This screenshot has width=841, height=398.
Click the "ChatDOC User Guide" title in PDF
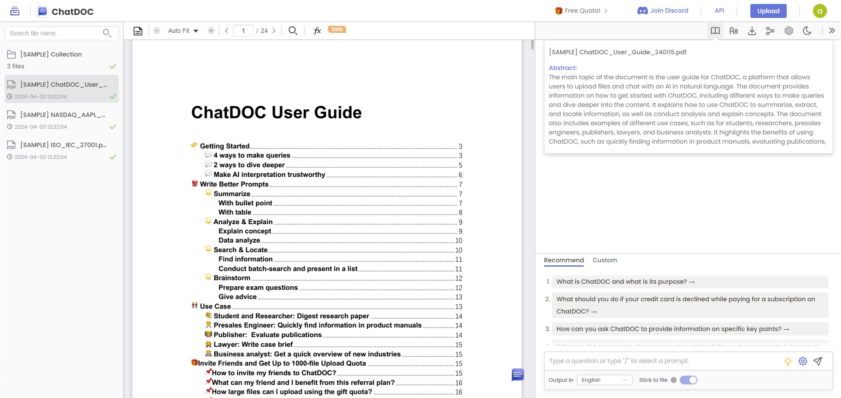coord(276,113)
